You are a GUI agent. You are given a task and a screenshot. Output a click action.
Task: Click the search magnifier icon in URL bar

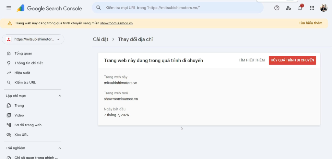click(99, 8)
